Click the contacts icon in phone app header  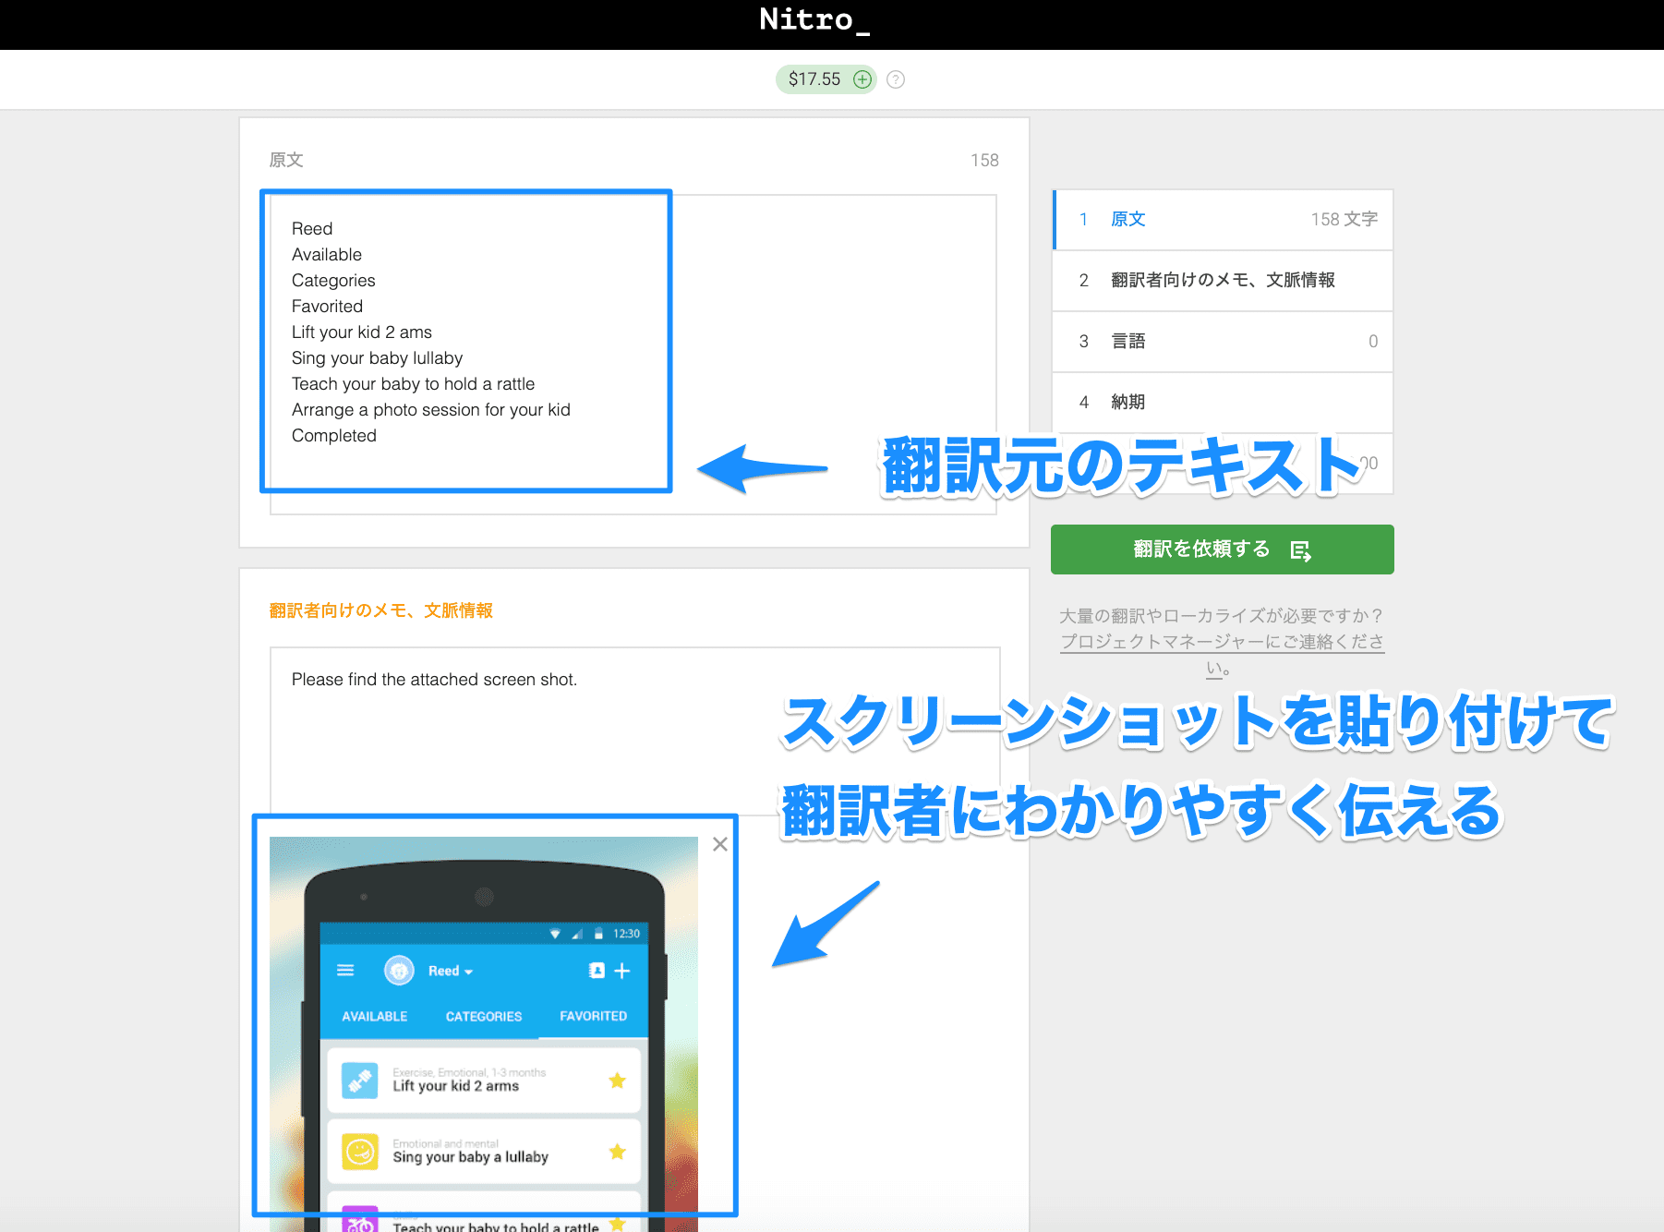coord(597,970)
